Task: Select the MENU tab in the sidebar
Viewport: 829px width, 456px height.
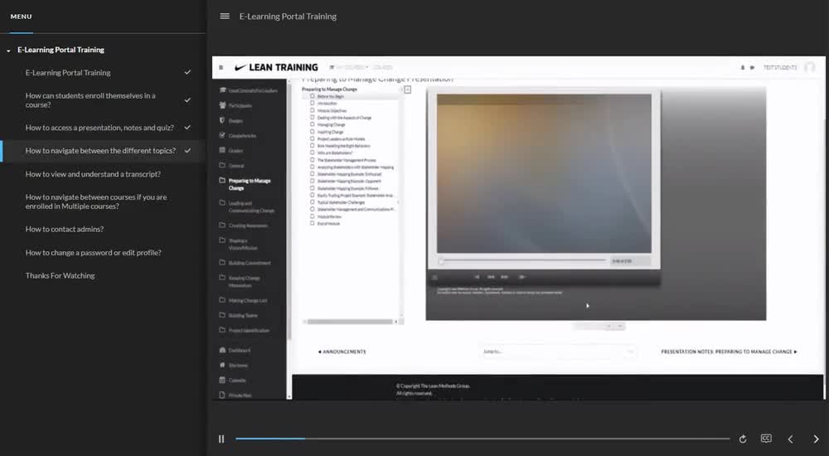Action: pyautogui.click(x=22, y=17)
